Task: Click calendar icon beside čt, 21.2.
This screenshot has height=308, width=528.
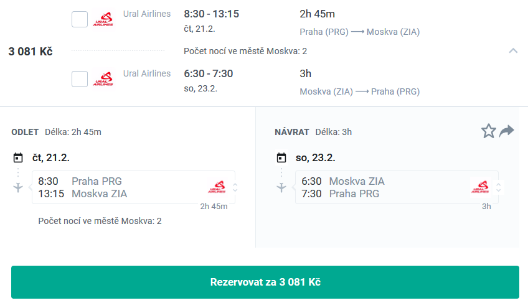Action: pyautogui.click(x=18, y=157)
